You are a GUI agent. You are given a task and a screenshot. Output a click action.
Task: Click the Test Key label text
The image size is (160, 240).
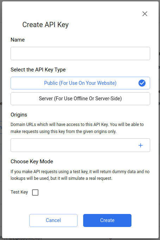pos(19,192)
